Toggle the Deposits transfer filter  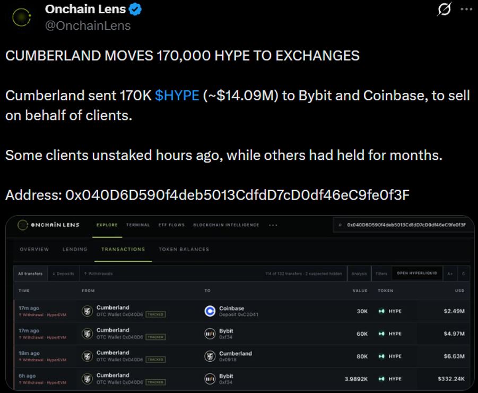point(64,274)
